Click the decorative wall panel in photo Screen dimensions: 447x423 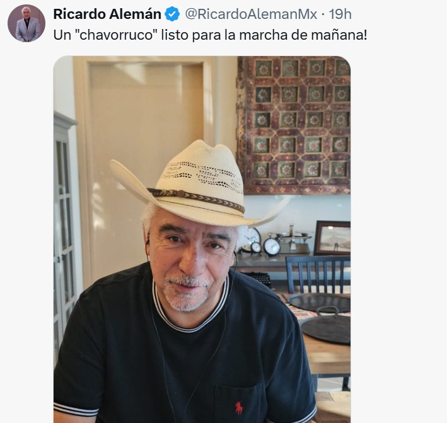(294, 125)
